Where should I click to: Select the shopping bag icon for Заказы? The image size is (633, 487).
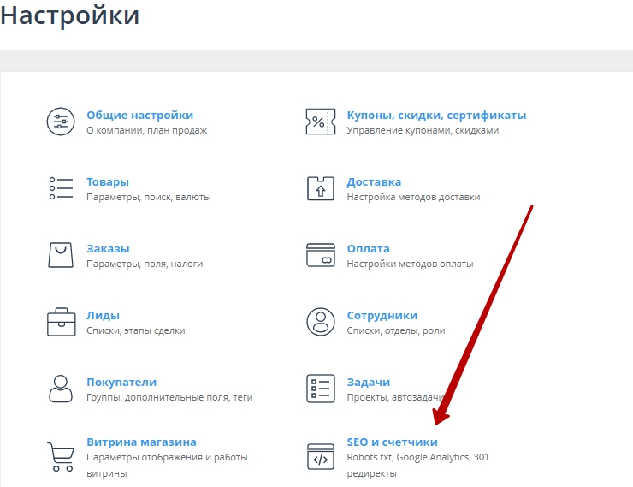click(61, 255)
